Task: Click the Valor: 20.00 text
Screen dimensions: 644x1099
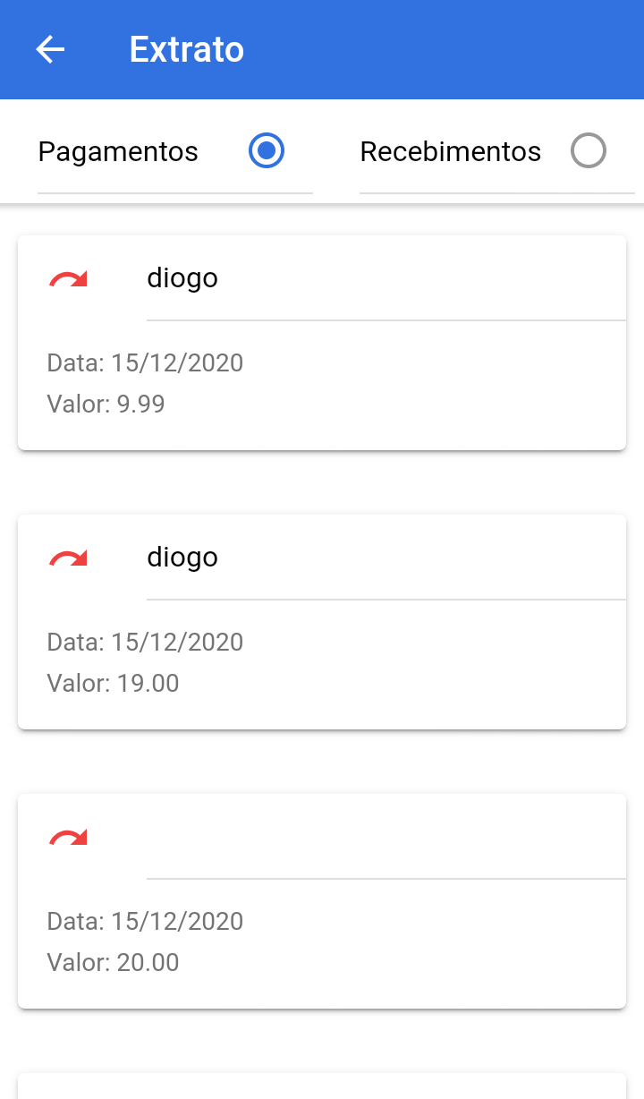Action: click(113, 963)
